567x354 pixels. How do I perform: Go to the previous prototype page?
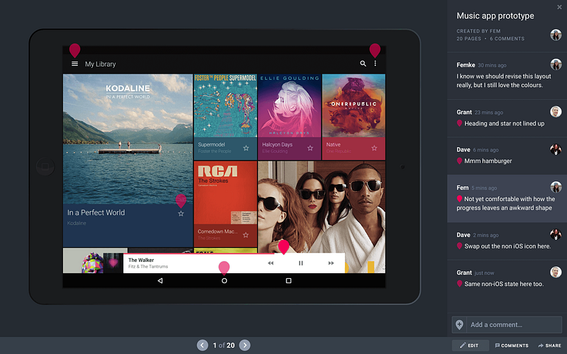click(203, 346)
